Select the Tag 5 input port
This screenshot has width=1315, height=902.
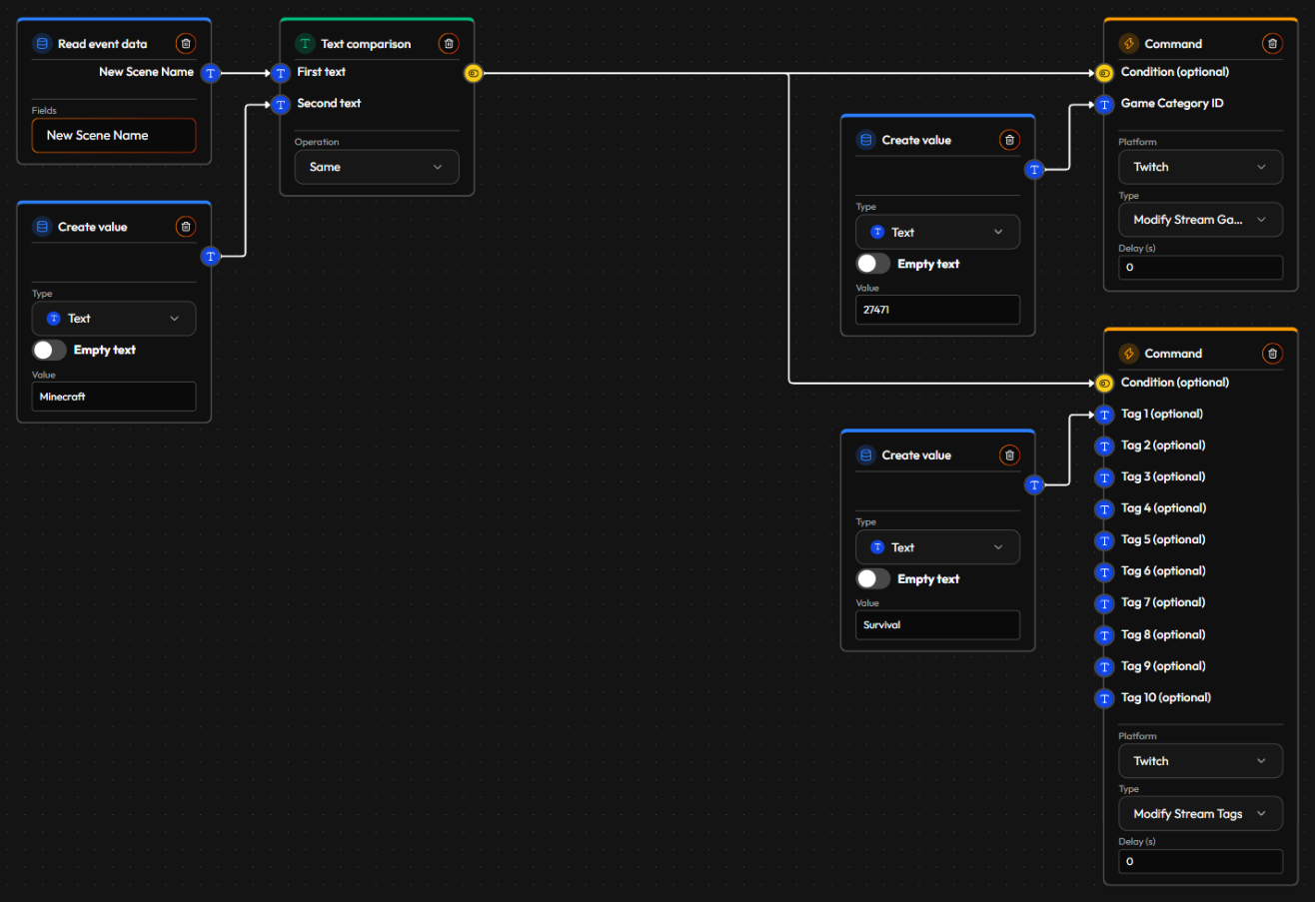coord(1104,539)
